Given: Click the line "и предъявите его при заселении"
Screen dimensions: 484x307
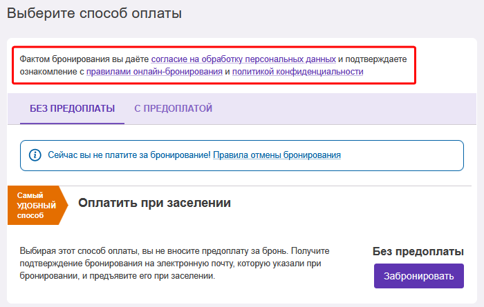Looking at the screenshot, I should (x=148, y=275).
